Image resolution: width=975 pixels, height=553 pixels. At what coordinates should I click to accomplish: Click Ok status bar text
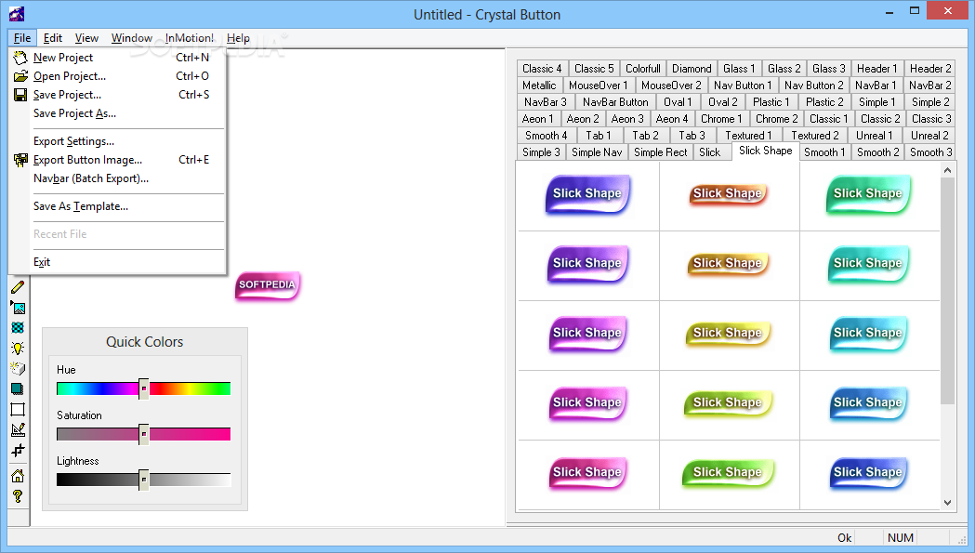pos(845,538)
